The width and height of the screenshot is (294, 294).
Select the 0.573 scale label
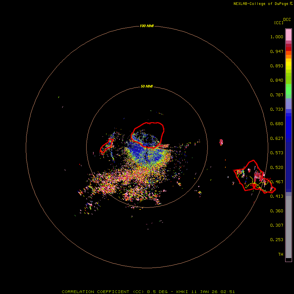[x=277, y=153]
